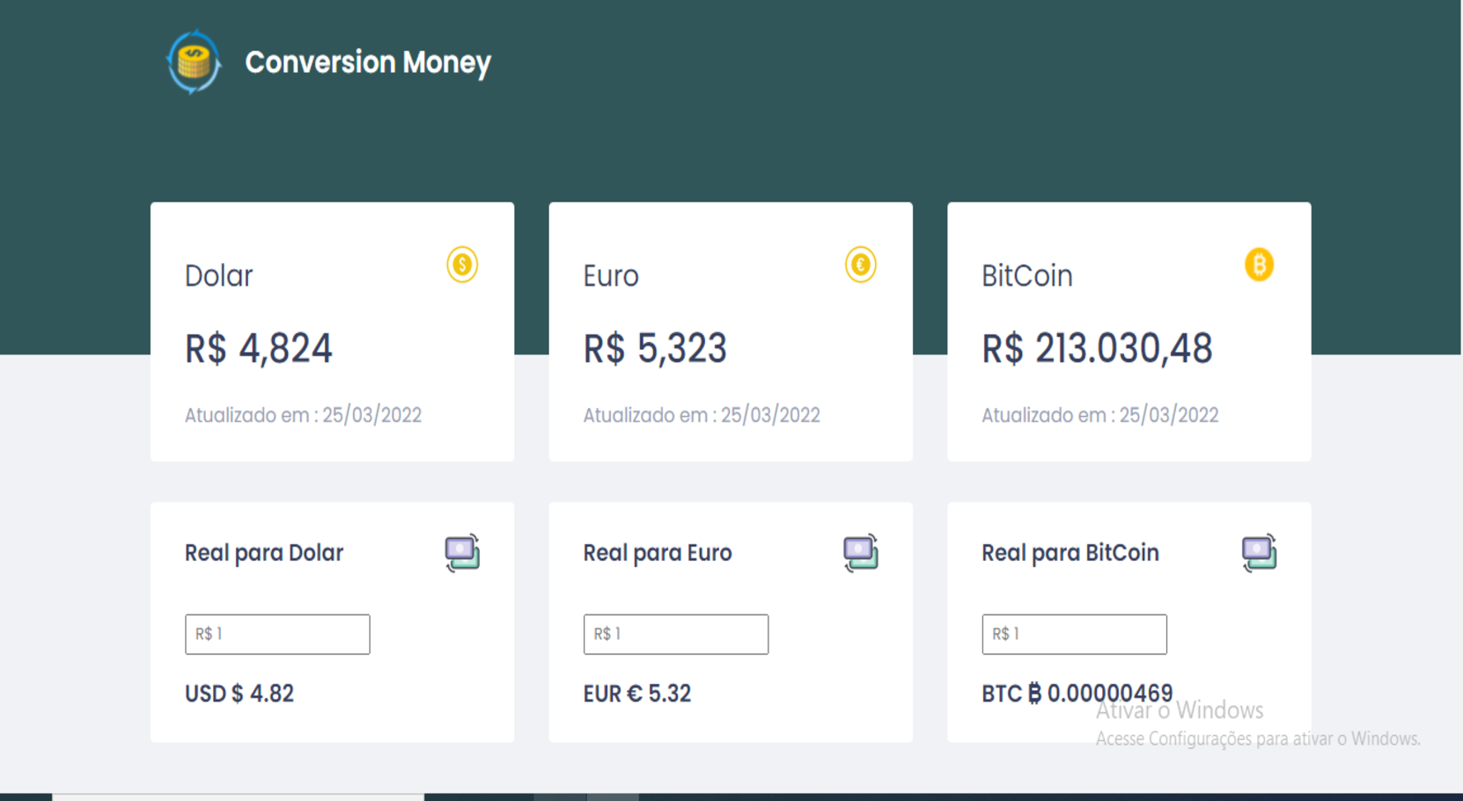
Task: Click inside the Real para Euro amount field
Action: tap(675, 634)
